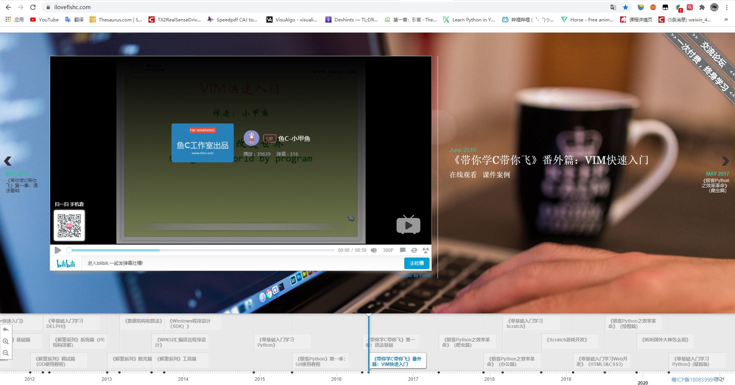This screenshot has height=385, width=735.
Task: Open the Learn Python in Y bookmark
Action: (x=469, y=20)
